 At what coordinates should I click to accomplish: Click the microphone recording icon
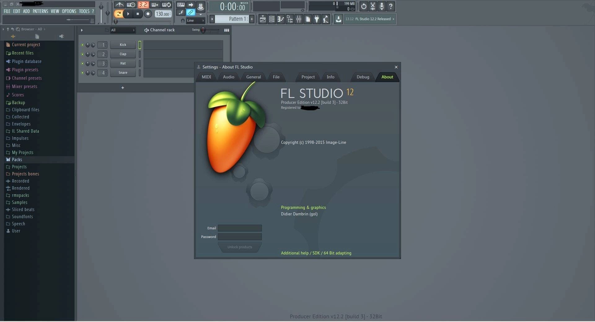coord(382,6)
